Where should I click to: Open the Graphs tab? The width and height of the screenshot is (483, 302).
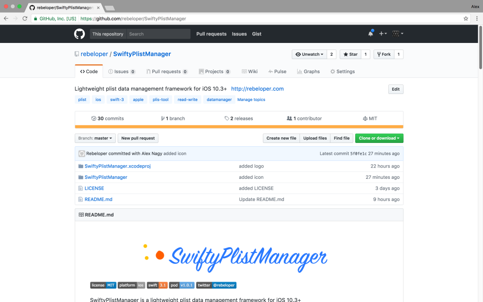pyautogui.click(x=308, y=72)
